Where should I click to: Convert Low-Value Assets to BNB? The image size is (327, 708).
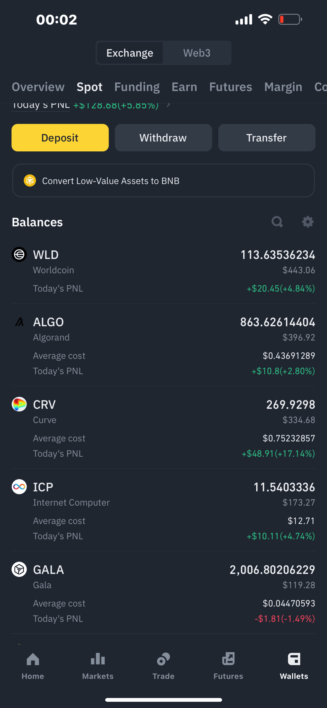pyautogui.click(x=163, y=181)
